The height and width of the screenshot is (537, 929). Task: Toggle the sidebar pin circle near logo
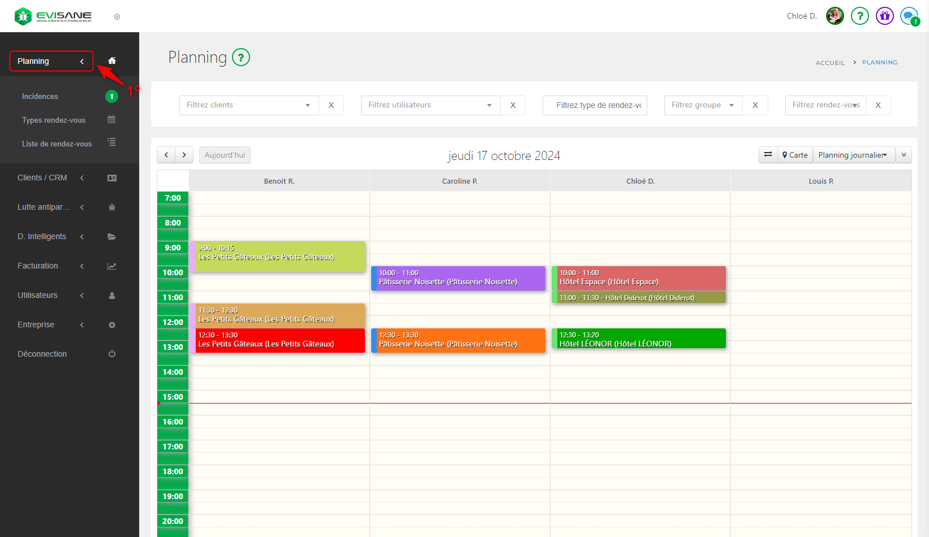click(117, 17)
